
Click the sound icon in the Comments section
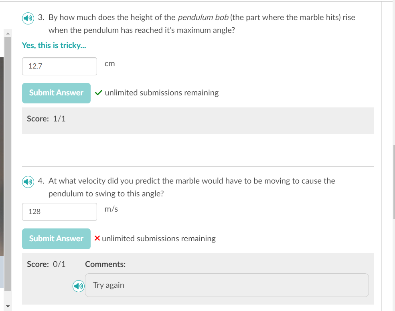79,286
